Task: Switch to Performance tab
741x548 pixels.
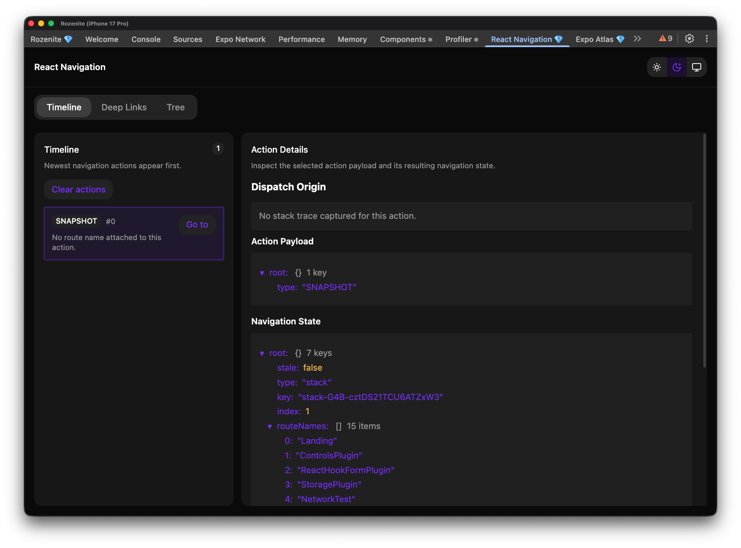Action: coord(301,39)
